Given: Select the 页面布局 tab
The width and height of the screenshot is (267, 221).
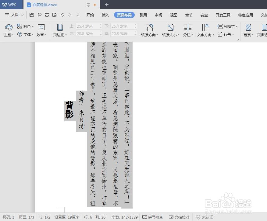Looking at the screenshot, I should (124, 15).
